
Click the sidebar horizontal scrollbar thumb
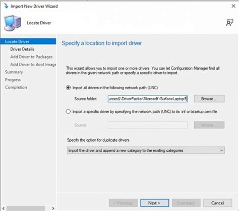coord(26,208)
